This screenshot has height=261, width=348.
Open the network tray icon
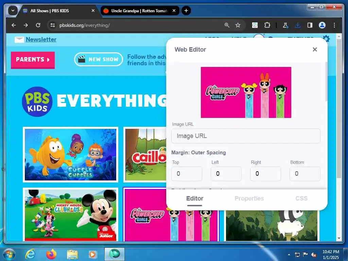tap(297, 255)
